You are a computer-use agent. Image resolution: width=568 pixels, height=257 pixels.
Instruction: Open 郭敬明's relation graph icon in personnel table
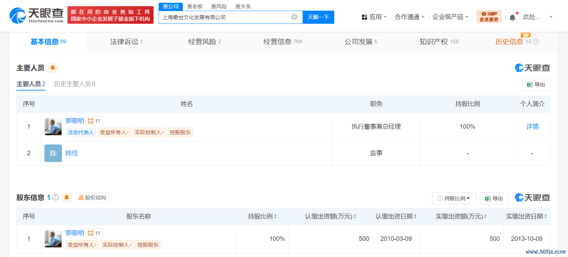click(94, 121)
